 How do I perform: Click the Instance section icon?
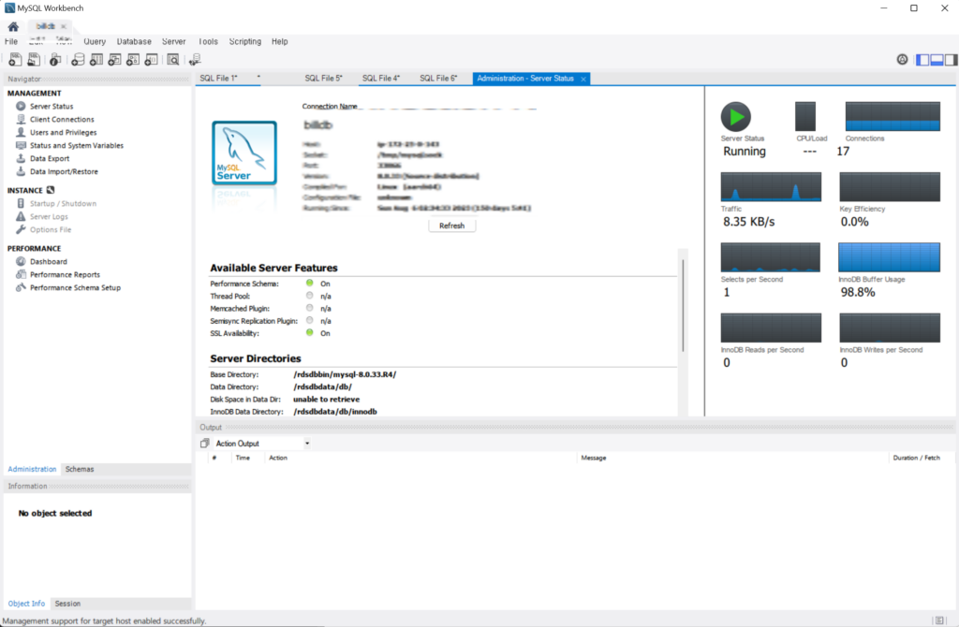pos(51,190)
